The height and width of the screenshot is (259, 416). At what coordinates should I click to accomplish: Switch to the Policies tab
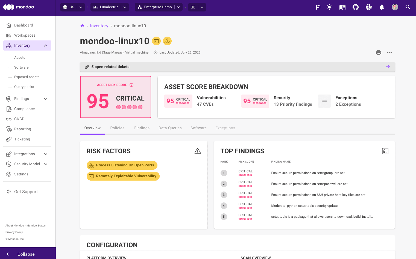117,128
